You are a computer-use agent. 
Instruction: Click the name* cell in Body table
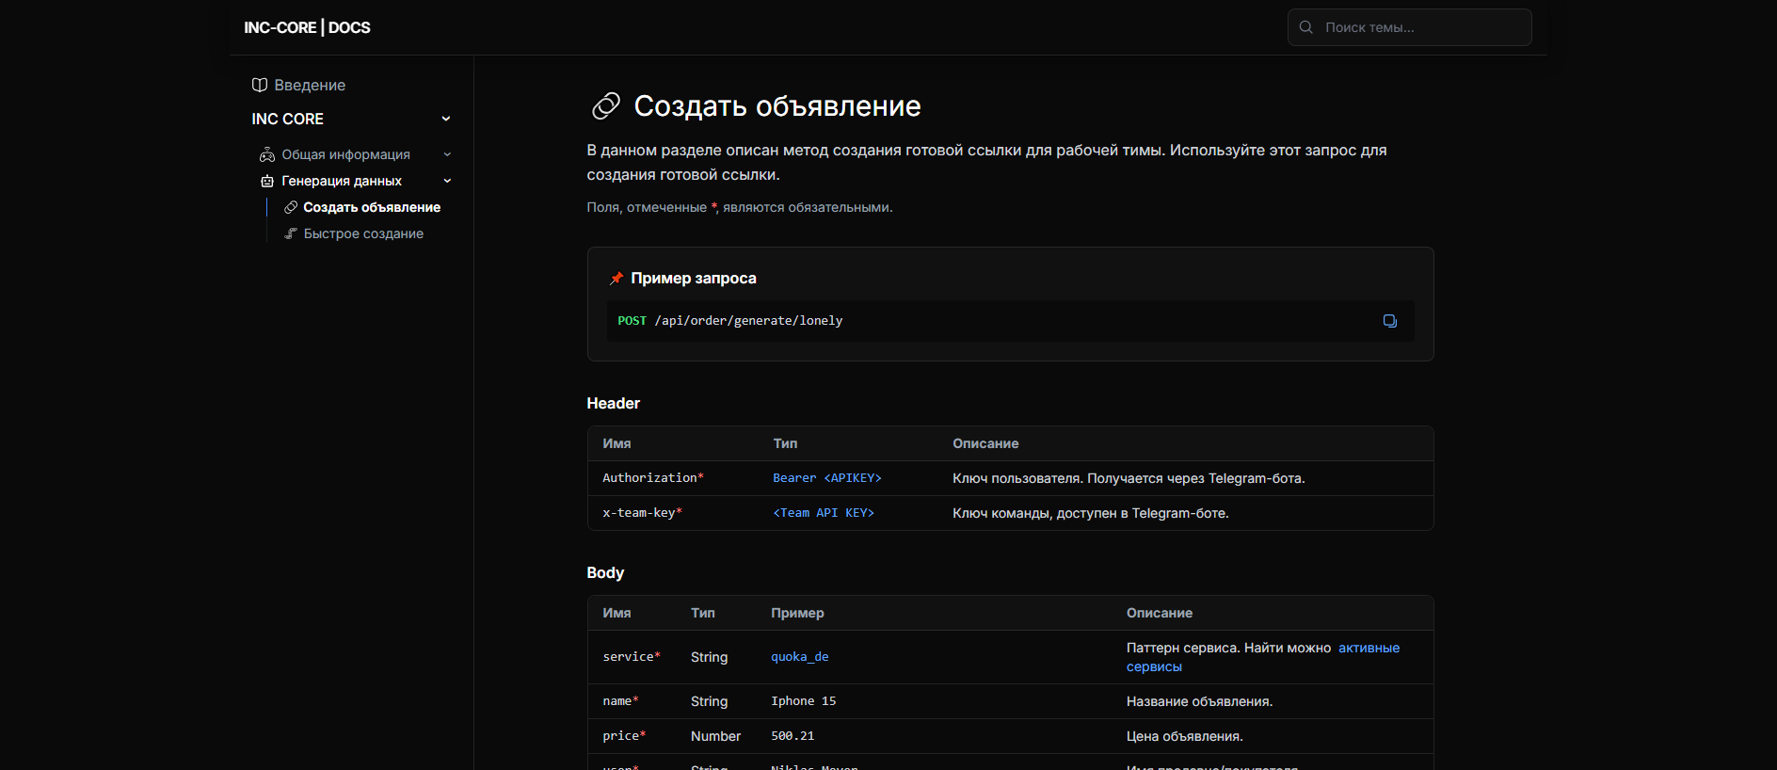[x=620, y=701]
